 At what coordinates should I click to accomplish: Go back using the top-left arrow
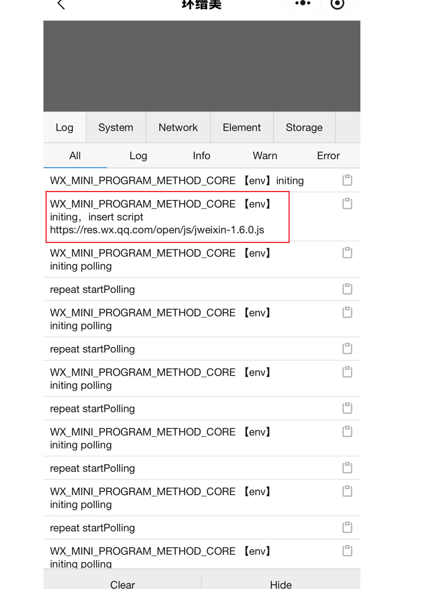point(61,4)
